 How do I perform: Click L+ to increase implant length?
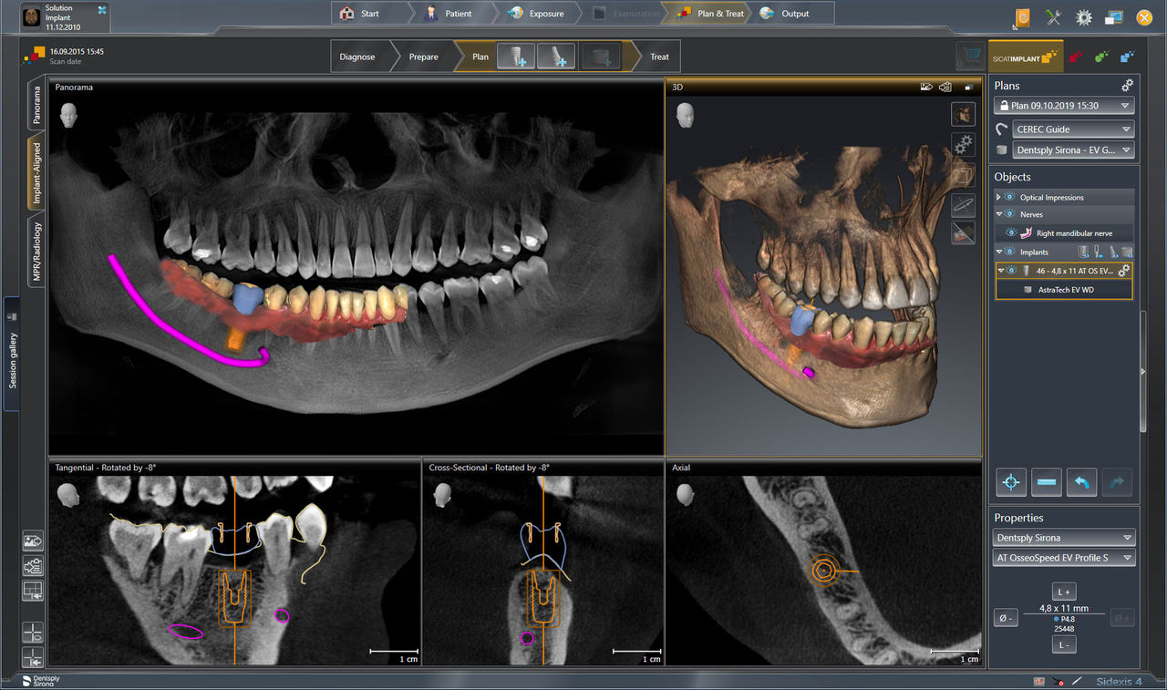point(1063,591)
